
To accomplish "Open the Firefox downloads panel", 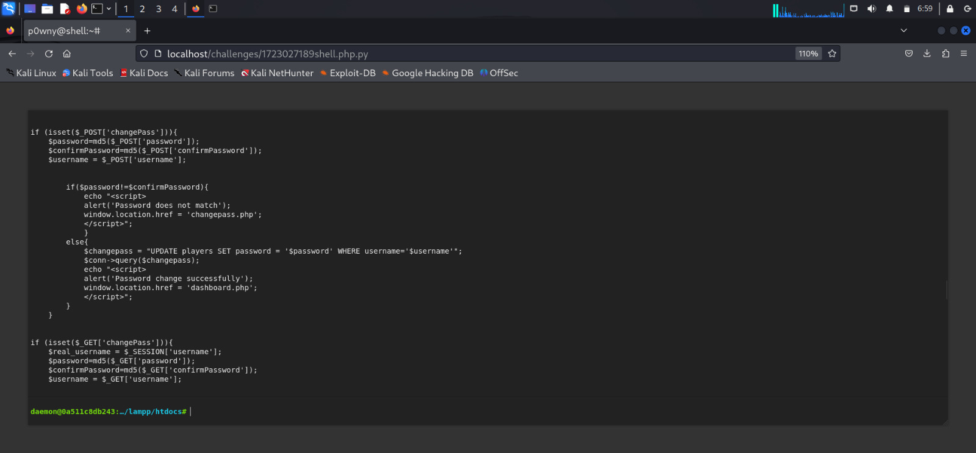I will pos(927,54).
